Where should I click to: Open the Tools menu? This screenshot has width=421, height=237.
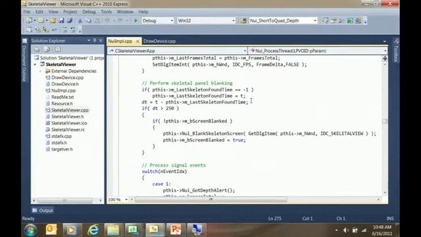point(106,12)
